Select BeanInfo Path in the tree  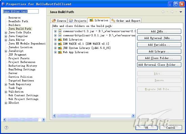tap(18, 21)
